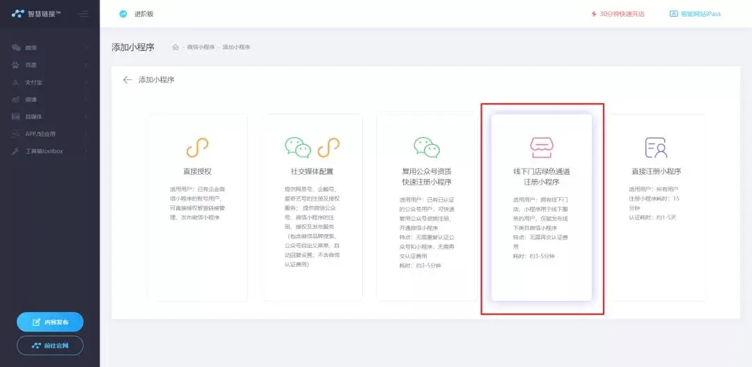Select the 复用公众号资质快速注册小程序 card
The width and height of the screenshot is (752, 367).
pyautogui.click(x=426, y=208)
